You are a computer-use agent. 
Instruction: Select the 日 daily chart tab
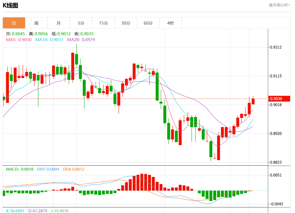(14, 23)
